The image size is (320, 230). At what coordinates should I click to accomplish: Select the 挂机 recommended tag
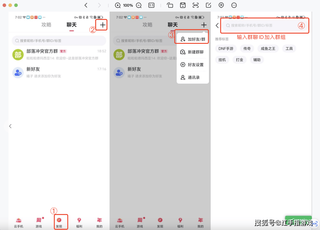pos(222,60)
